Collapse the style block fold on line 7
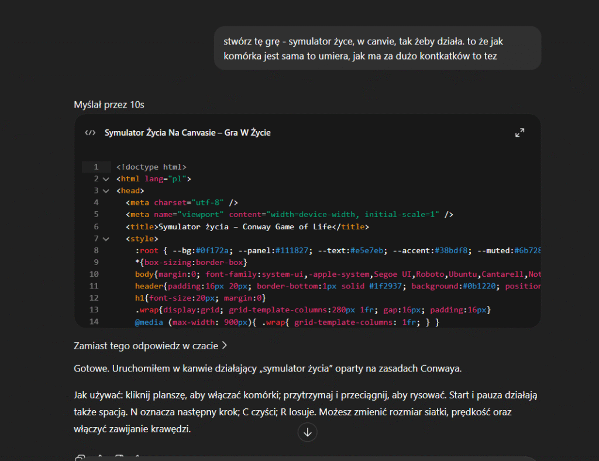Image resolution: width=599 pixels, height=461 pixels. tap(106, 239)
